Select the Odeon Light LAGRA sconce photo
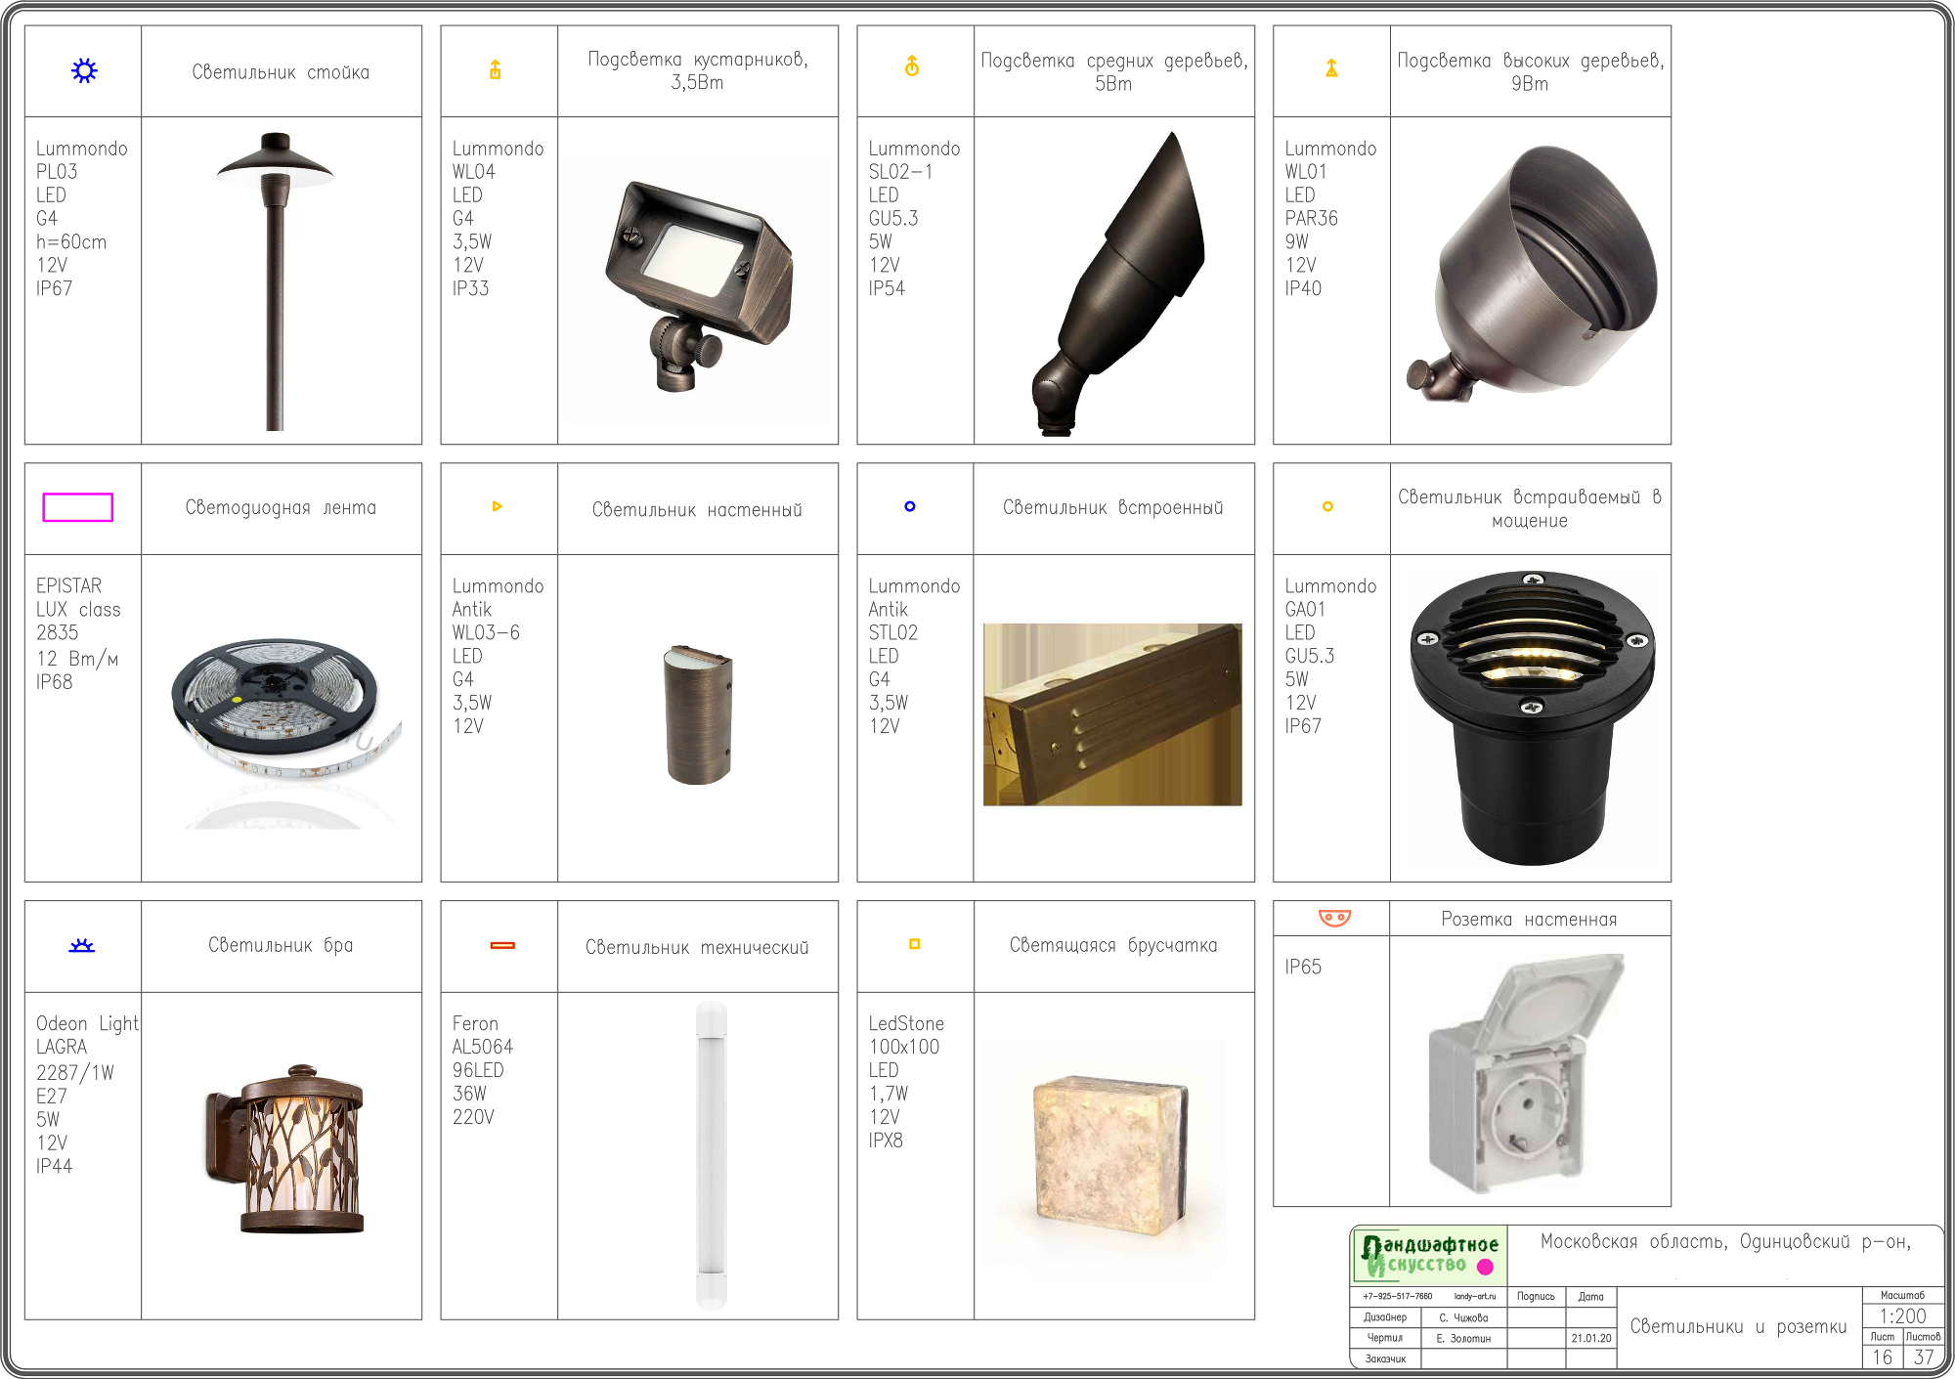The image size is (1955, 1379). tap(283, 1149)
